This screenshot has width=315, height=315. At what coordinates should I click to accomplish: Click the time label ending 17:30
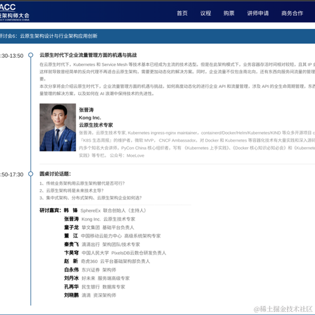pyautogui.click(x=12, y=175)
